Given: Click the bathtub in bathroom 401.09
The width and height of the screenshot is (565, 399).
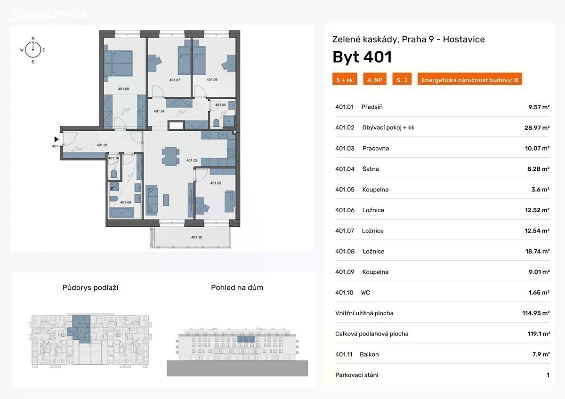Looking at the screenshot, I should (x=122, y=213).
